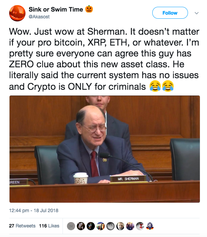
Task: Click the bearded man liker avatar
Action: coord(120,226)
